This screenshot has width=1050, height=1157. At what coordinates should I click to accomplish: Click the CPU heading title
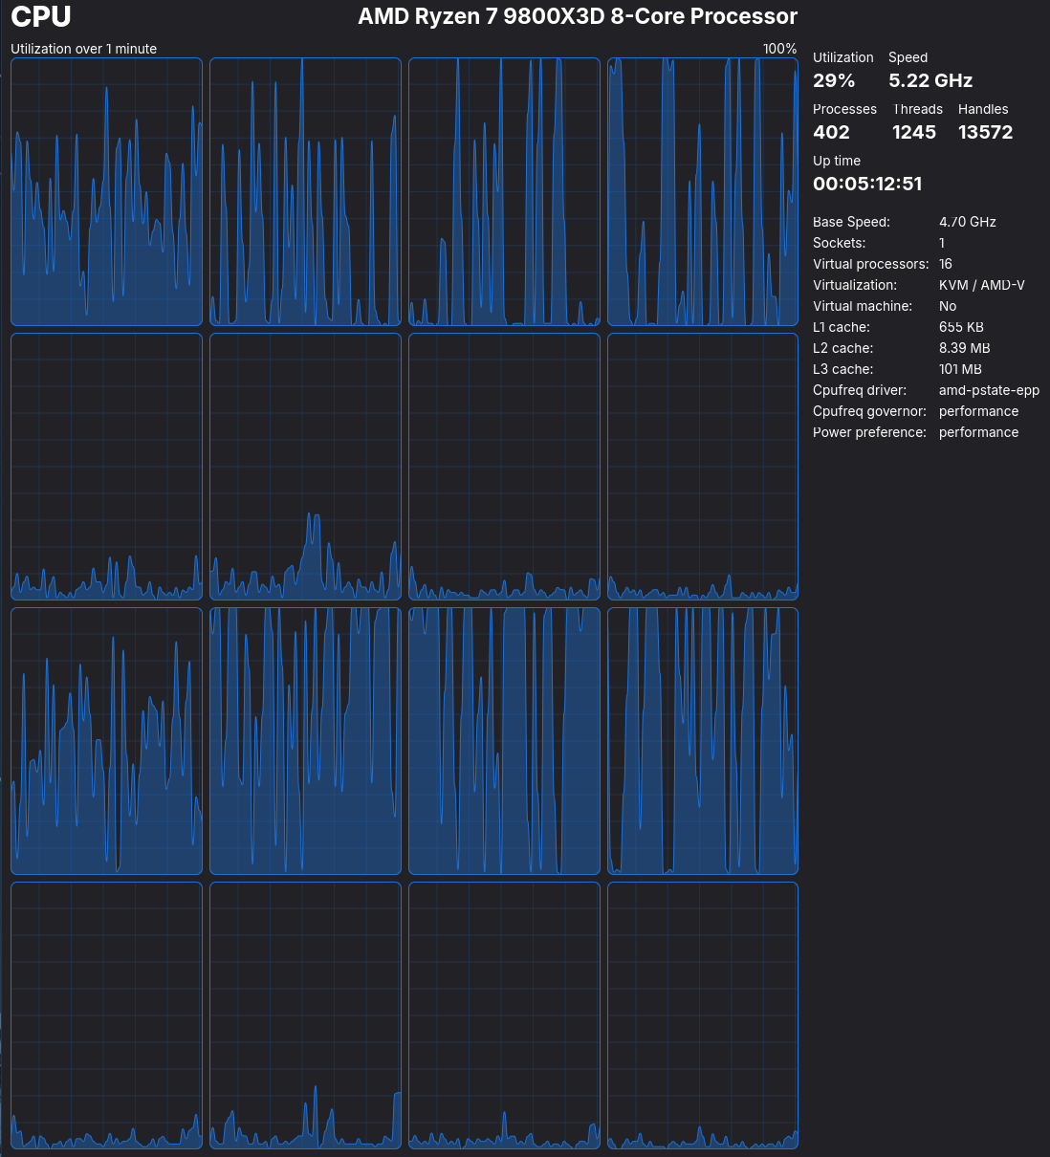(40, 17)
